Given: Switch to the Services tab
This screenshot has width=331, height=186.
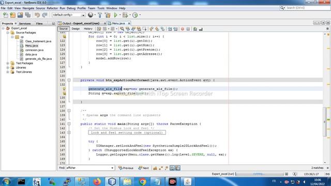Looking at the screenshot, I should point(25,24).
